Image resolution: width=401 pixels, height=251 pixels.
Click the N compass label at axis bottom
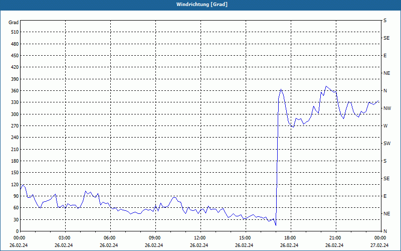[x=385, y=231]
